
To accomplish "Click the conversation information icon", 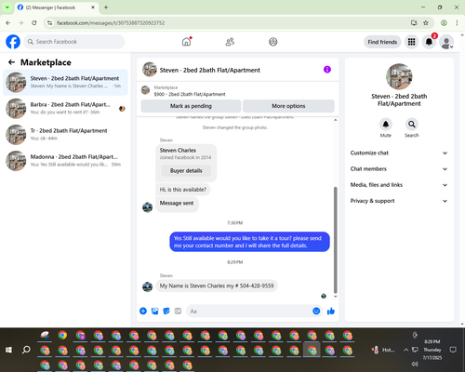I will (x=327, y=70).
